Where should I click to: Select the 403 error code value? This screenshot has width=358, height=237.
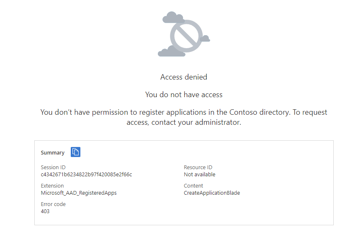coord(45,211)
